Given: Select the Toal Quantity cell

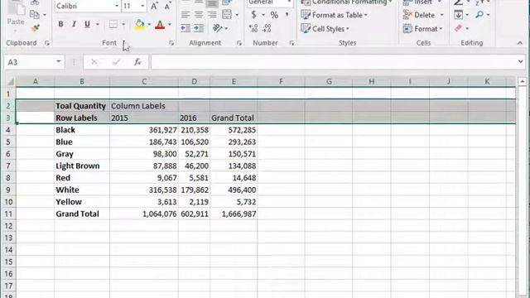Looking at the screenshot, I should click(82, 106).
